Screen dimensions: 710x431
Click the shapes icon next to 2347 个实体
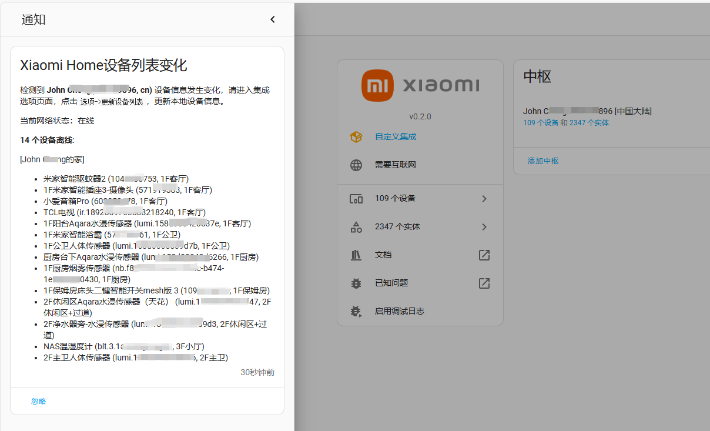356,227
